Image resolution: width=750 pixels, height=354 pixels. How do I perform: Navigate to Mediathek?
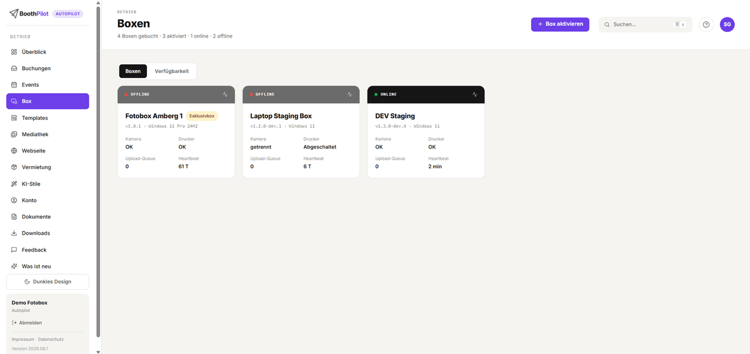(47, 134)
